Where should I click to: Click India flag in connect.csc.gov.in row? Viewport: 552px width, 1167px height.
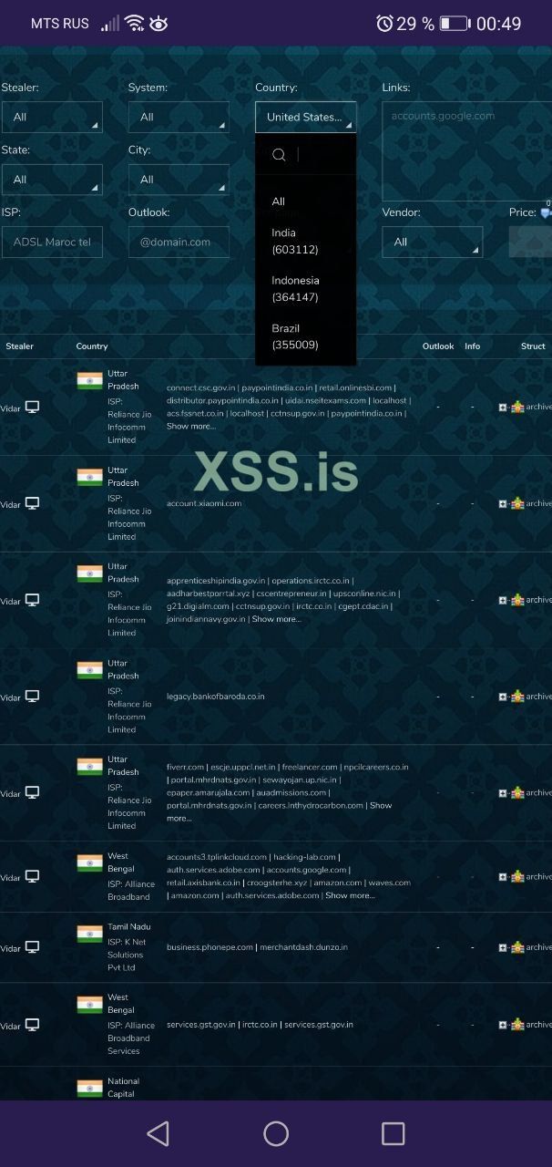click(89, 380)
